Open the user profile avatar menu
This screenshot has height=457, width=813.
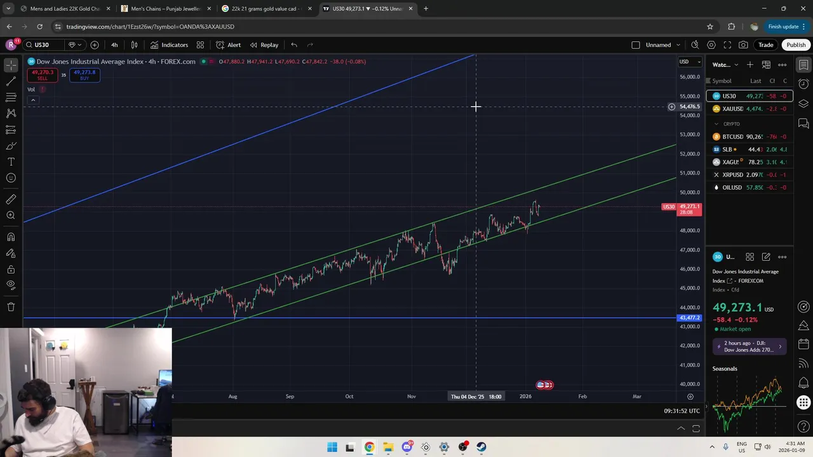(x=11, y=45)
